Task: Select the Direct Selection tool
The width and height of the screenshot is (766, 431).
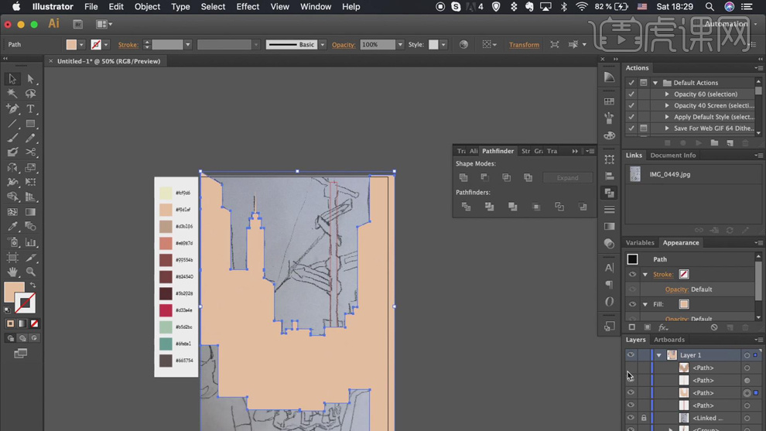Action: coord(31,79)
